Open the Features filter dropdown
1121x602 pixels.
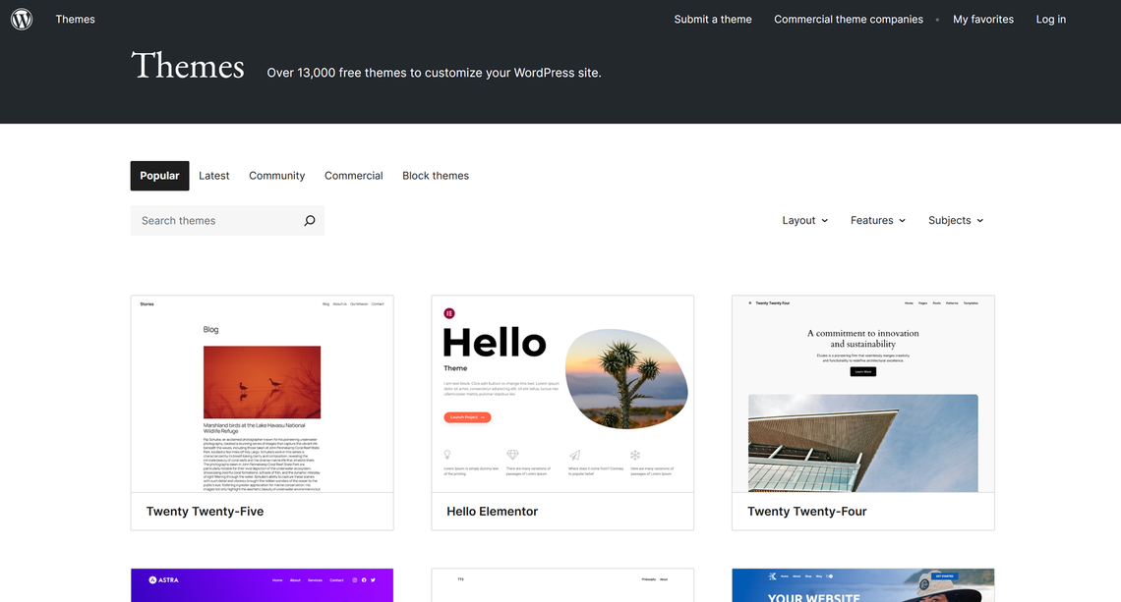[x=878, y=221]
